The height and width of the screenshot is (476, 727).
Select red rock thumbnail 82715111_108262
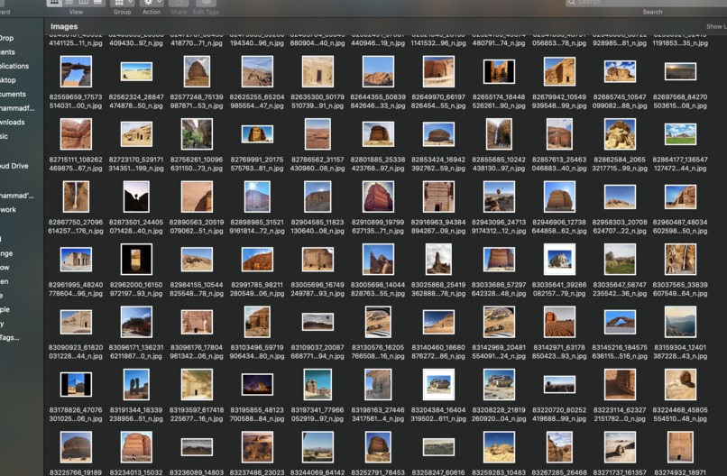(76, 134)
